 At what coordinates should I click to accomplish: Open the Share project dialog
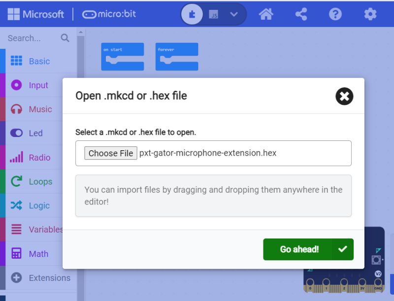tap(301, 14)
